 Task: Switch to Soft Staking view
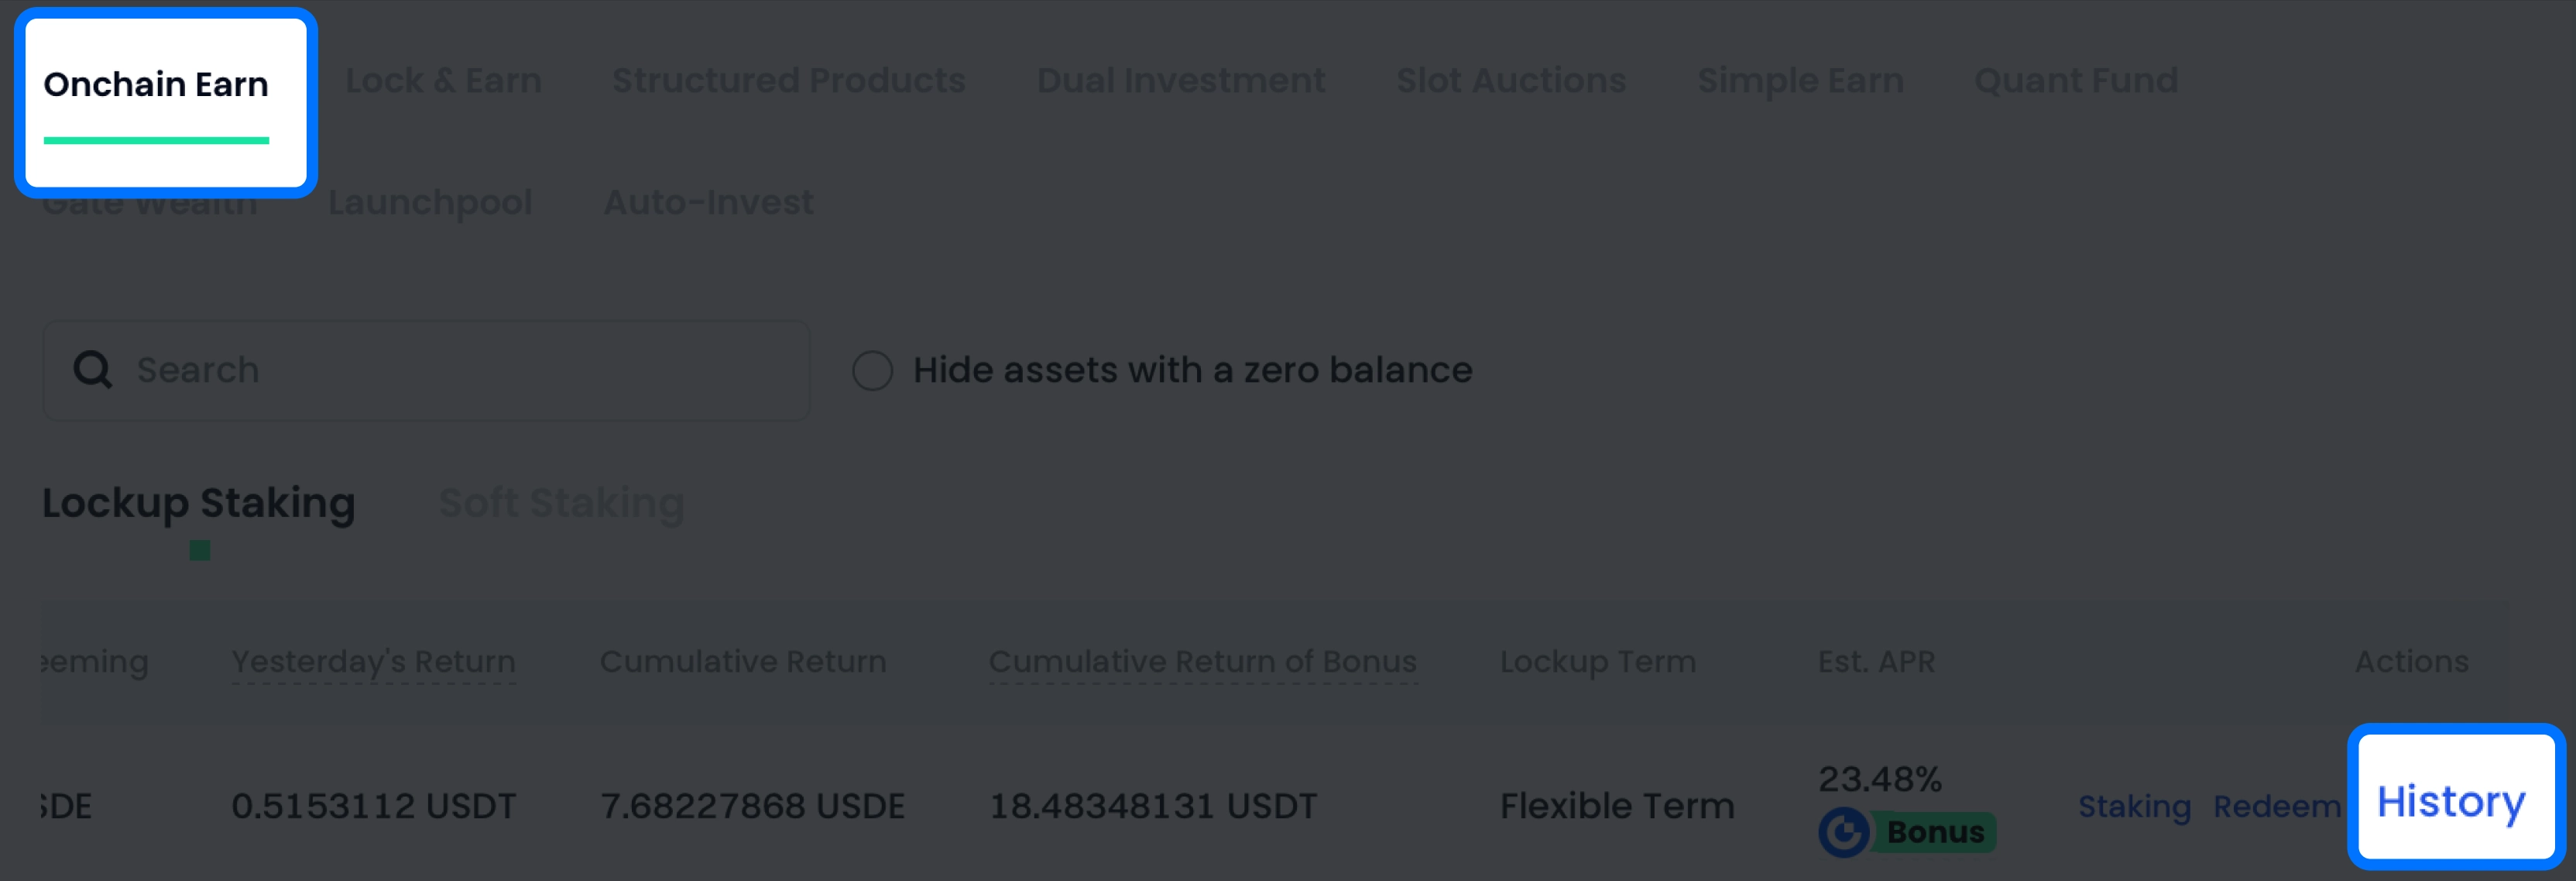(561, 503)
